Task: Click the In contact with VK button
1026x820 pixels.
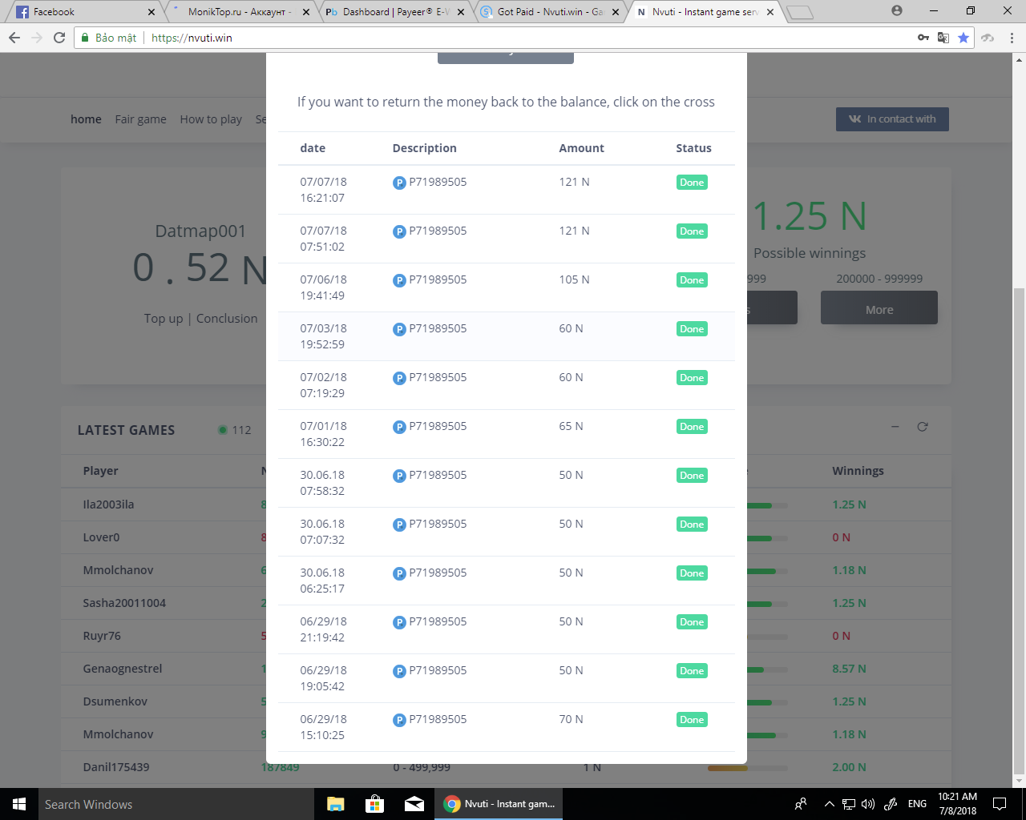Action: [x=892, y=119]
